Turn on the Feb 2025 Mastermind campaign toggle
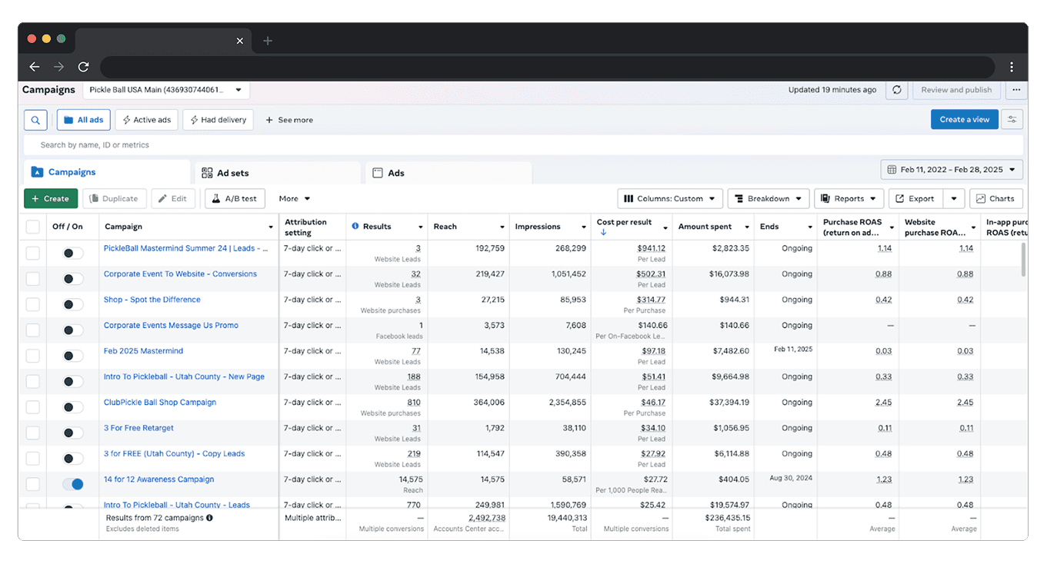This screenshot has width=1047, height=567. [x=73, y=356]
